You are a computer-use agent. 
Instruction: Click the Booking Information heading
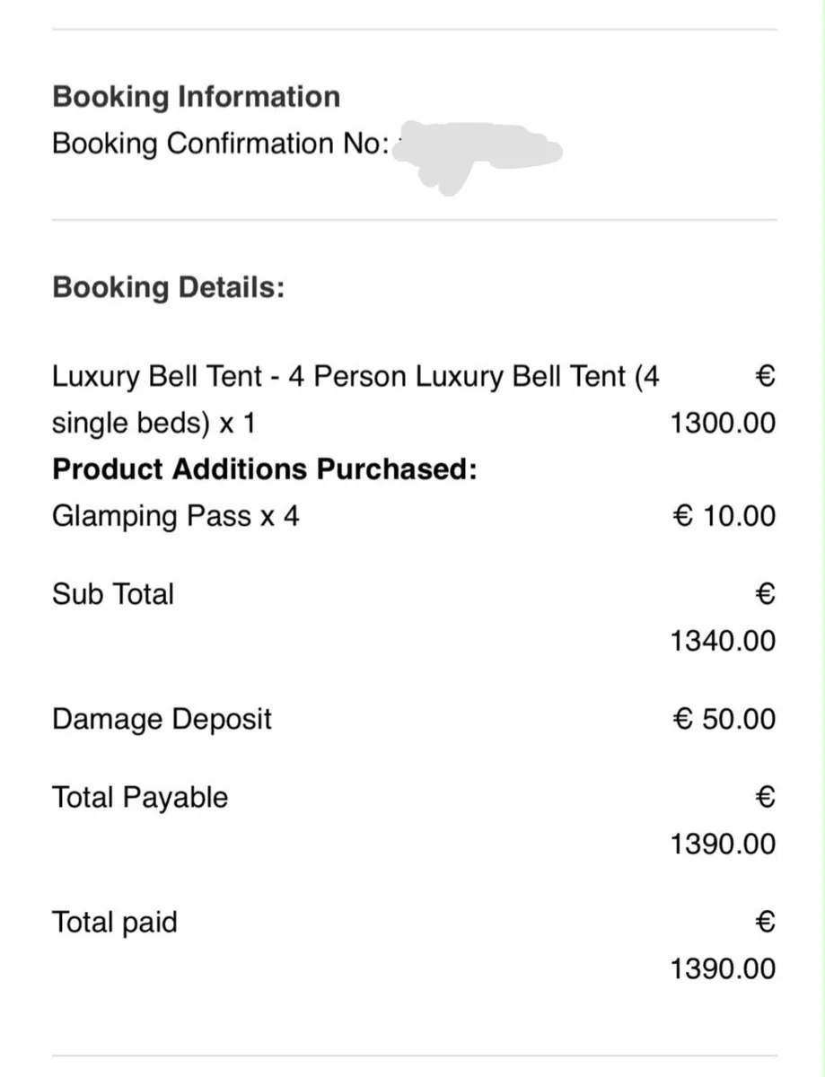click(x=196, y=97)
